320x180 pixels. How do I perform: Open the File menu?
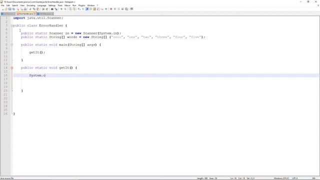tap(2, 5)
